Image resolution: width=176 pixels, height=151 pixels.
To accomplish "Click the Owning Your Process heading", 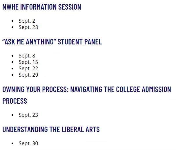I will point(87,95).
